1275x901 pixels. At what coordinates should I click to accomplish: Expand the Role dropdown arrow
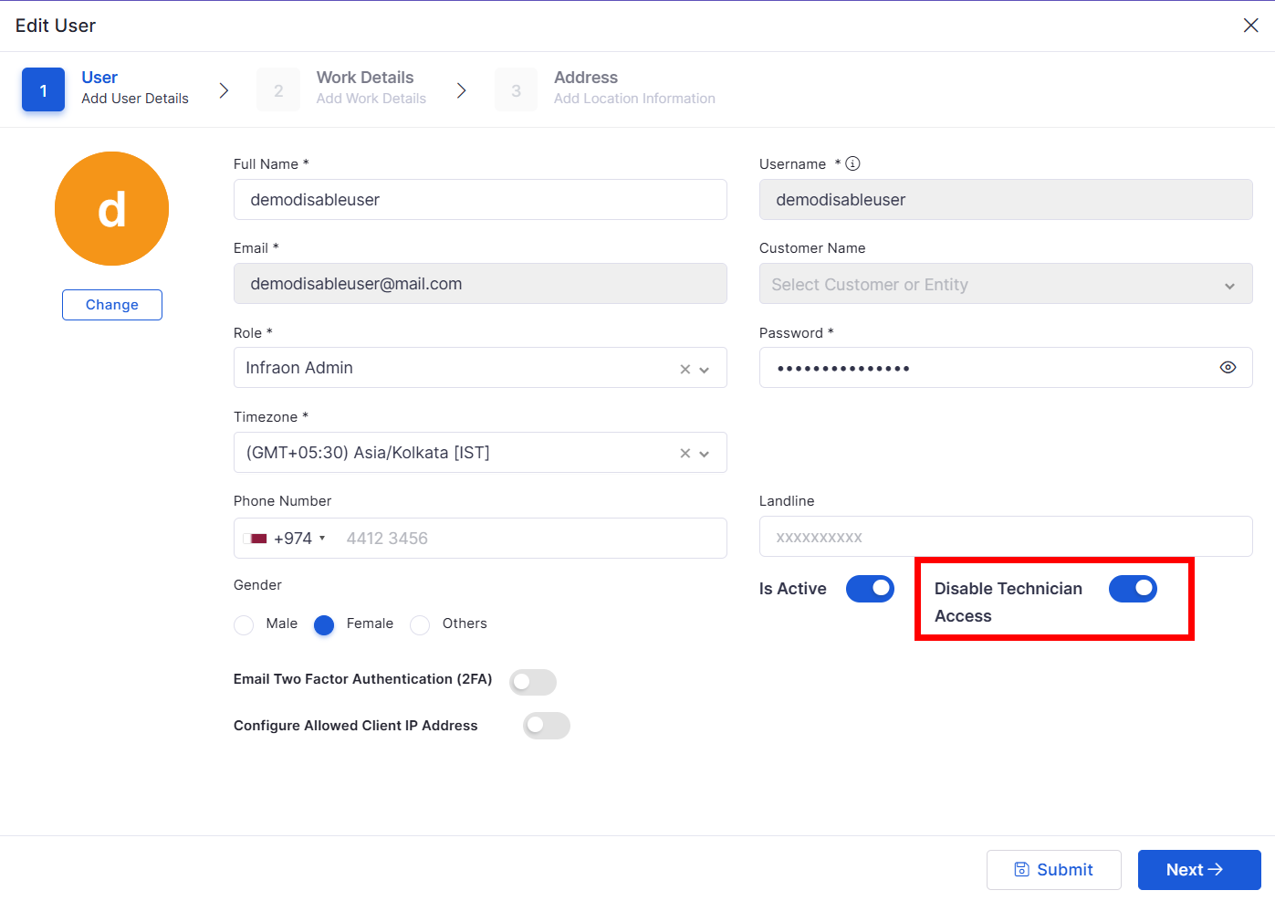click(x=705, y=370)
